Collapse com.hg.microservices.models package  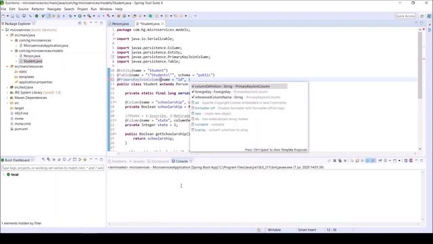[x=12, y=51]
